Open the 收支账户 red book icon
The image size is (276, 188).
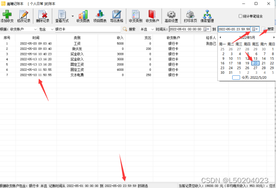(x=152, y=16)
